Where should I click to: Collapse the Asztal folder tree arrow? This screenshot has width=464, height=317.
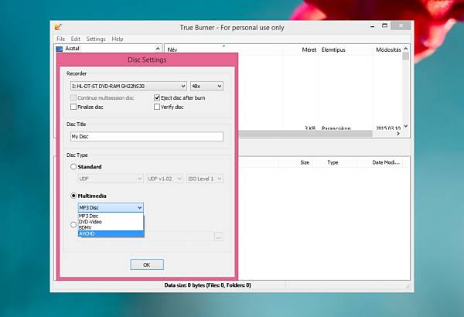158,49
